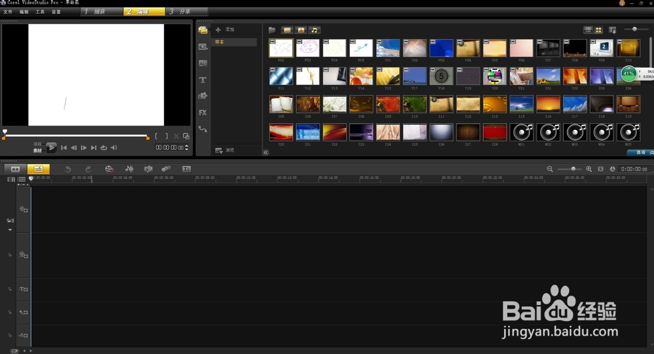Open the 文件 (File) menu
This screenshot has height=354, width=654.
[x=8, y=12]
